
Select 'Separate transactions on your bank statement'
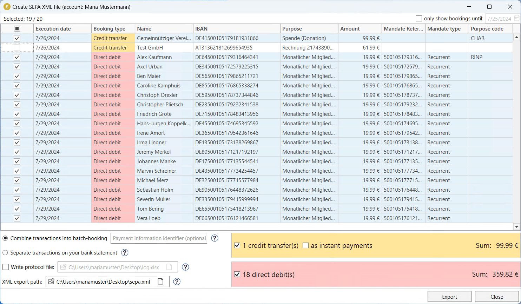(x=5, y=253)
